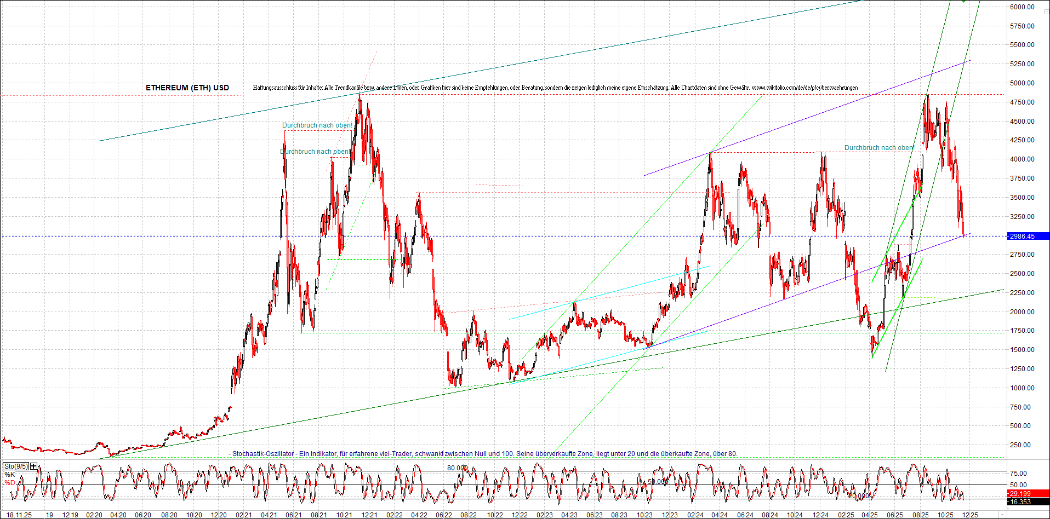The height and width of the screenshot is (519, 1050).
Task: Click the plus icon beside Sto(9/5)
Action: point(34,466)
